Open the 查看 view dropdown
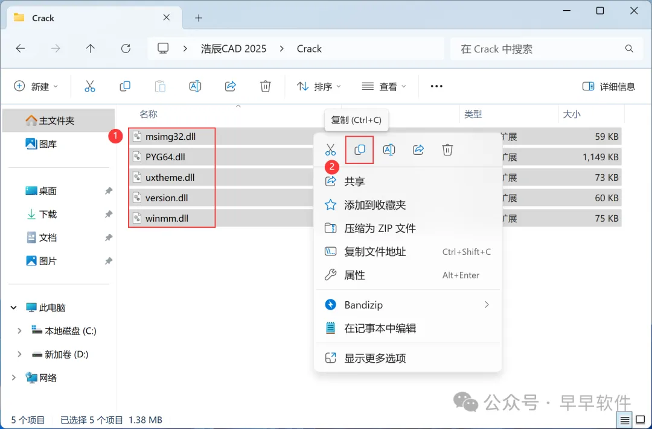652x429 pixels. [384, 86]
